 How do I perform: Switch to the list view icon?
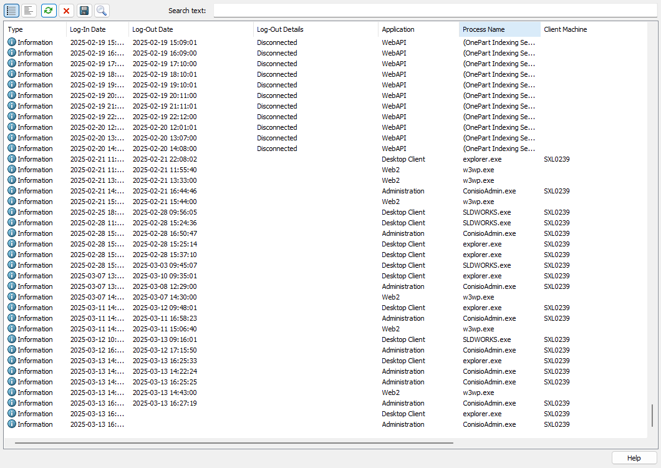pos(11,11)
